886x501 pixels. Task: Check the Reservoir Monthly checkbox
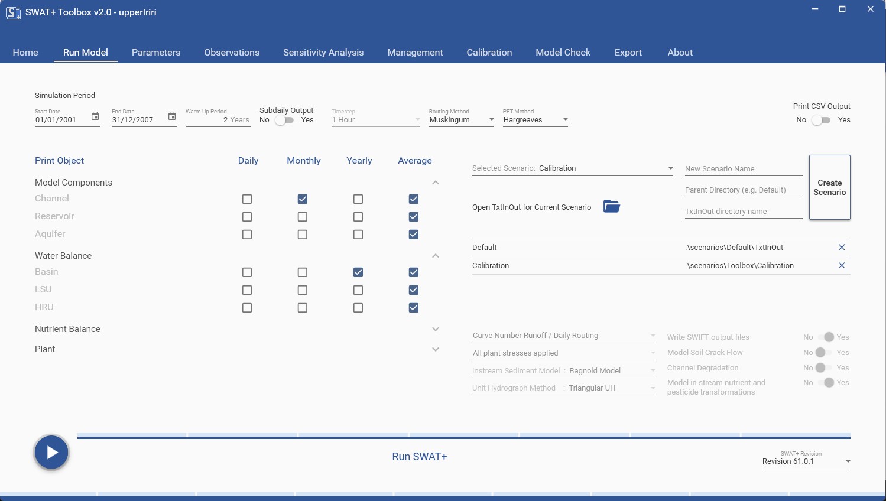click(303, 217)
